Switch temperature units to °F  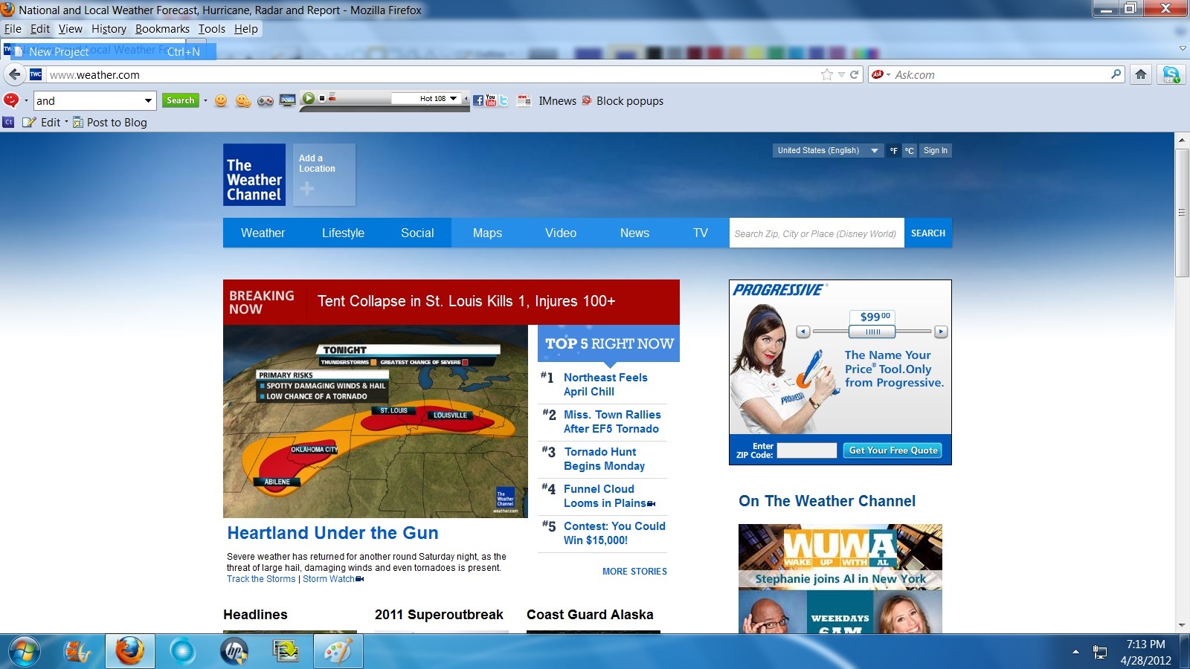(x=894, y=151)
